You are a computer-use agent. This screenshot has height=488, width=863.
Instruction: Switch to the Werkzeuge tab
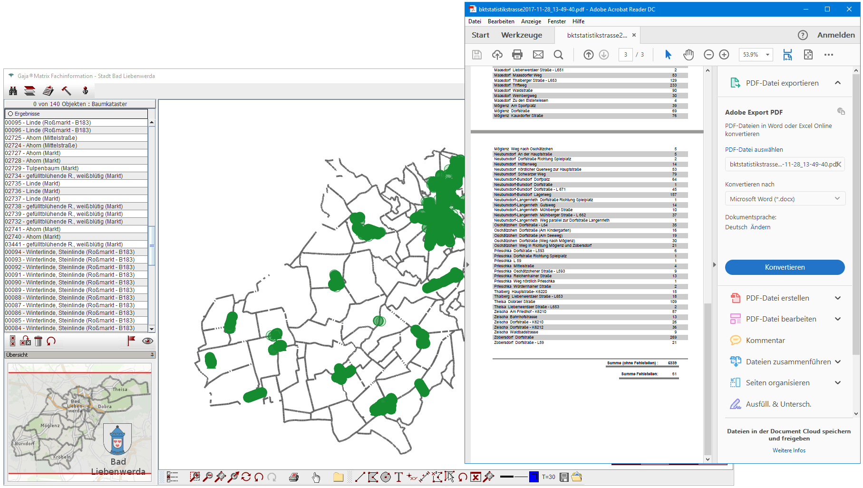(x=521, y=35)
